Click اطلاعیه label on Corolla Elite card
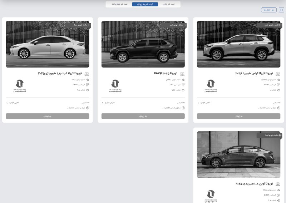 (x=86, y=103)
